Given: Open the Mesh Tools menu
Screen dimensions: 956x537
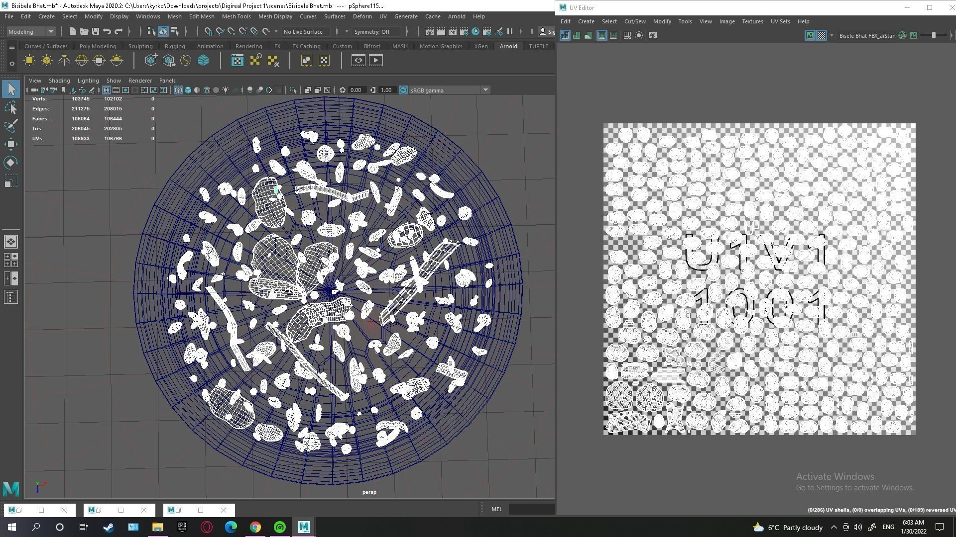Looking at the screenshot, I should [x=236, y=16].
